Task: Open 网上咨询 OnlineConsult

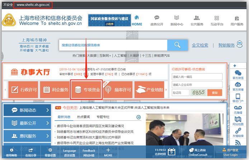Action: [198, 152]
